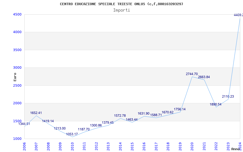The image size is (243, 152).
Task: Select the 1890.54 value label for 2022
Action: tap(216, 104)
